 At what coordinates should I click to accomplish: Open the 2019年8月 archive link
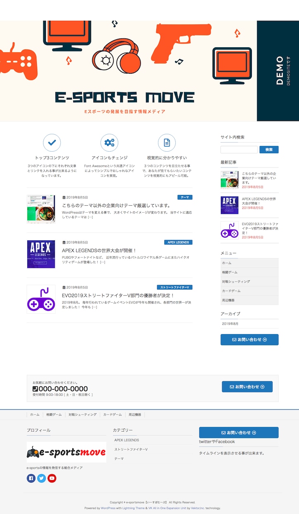coord(230,324)
